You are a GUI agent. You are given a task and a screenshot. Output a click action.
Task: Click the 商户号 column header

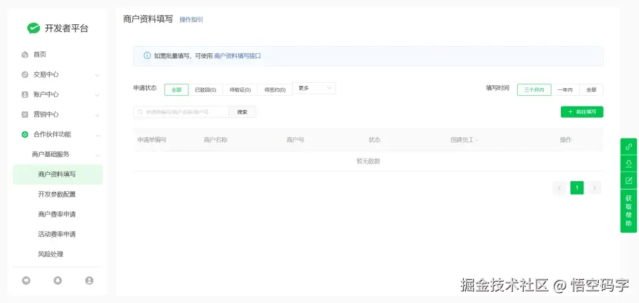[x=295, y=140]
